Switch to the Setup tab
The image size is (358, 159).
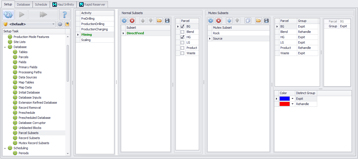(x=8, y=4)
